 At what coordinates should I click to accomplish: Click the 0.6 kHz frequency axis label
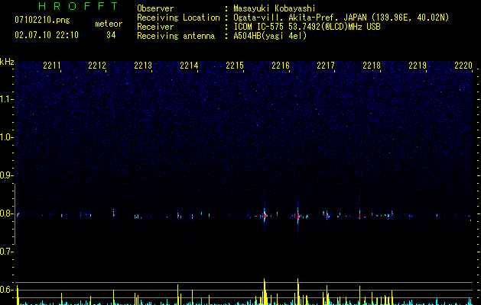tap(7, 290)
